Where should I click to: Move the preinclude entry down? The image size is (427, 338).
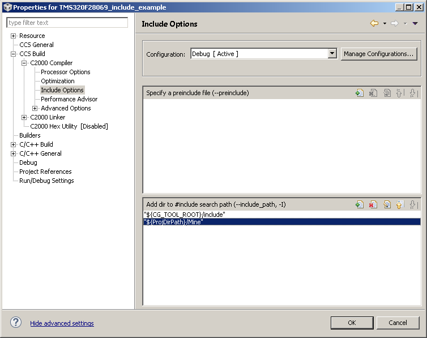[x=413, y=93]
